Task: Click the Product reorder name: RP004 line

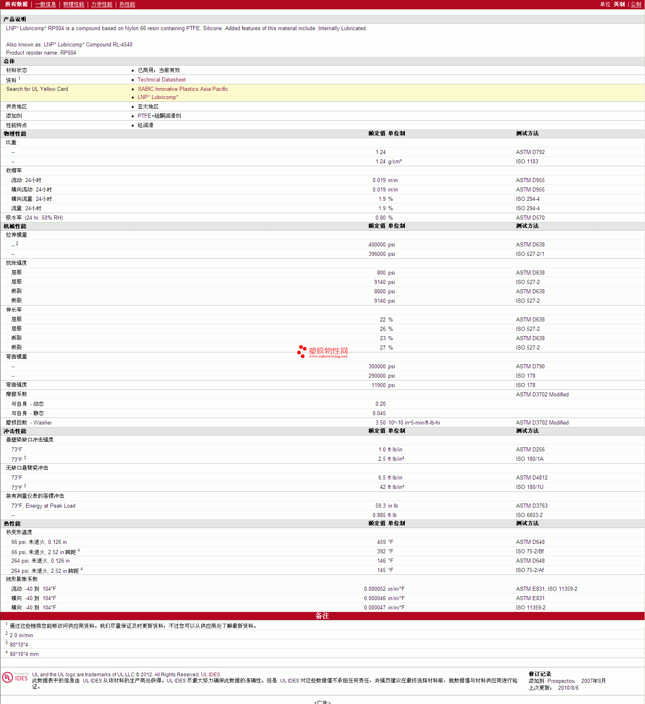Action: click(x=41, y=53)
